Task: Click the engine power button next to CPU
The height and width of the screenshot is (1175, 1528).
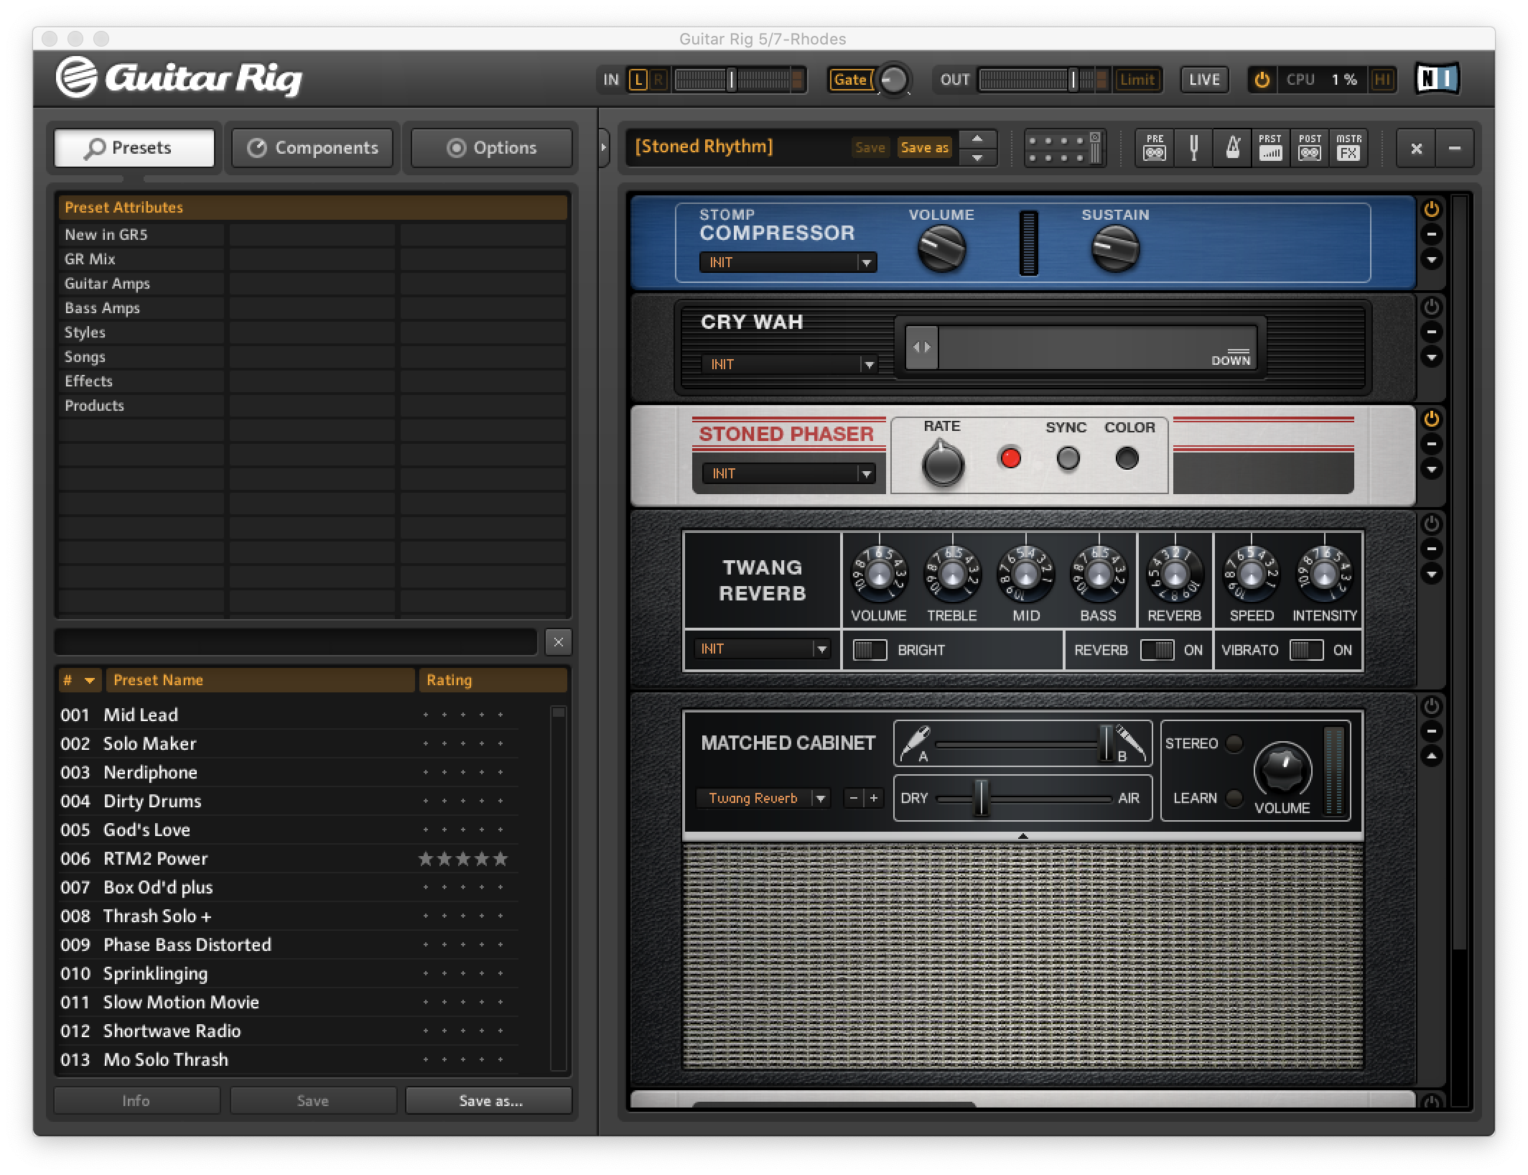Action: pos(1262,80)
